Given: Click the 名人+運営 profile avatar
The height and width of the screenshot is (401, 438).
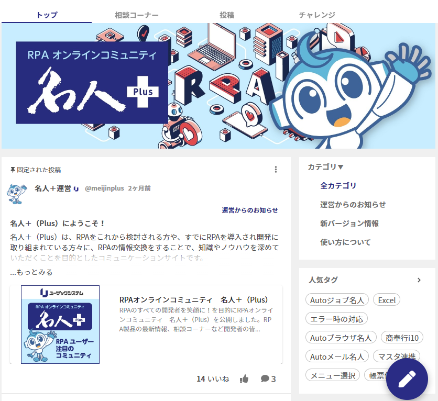Looking at the screenshot, I should [17, 194].
